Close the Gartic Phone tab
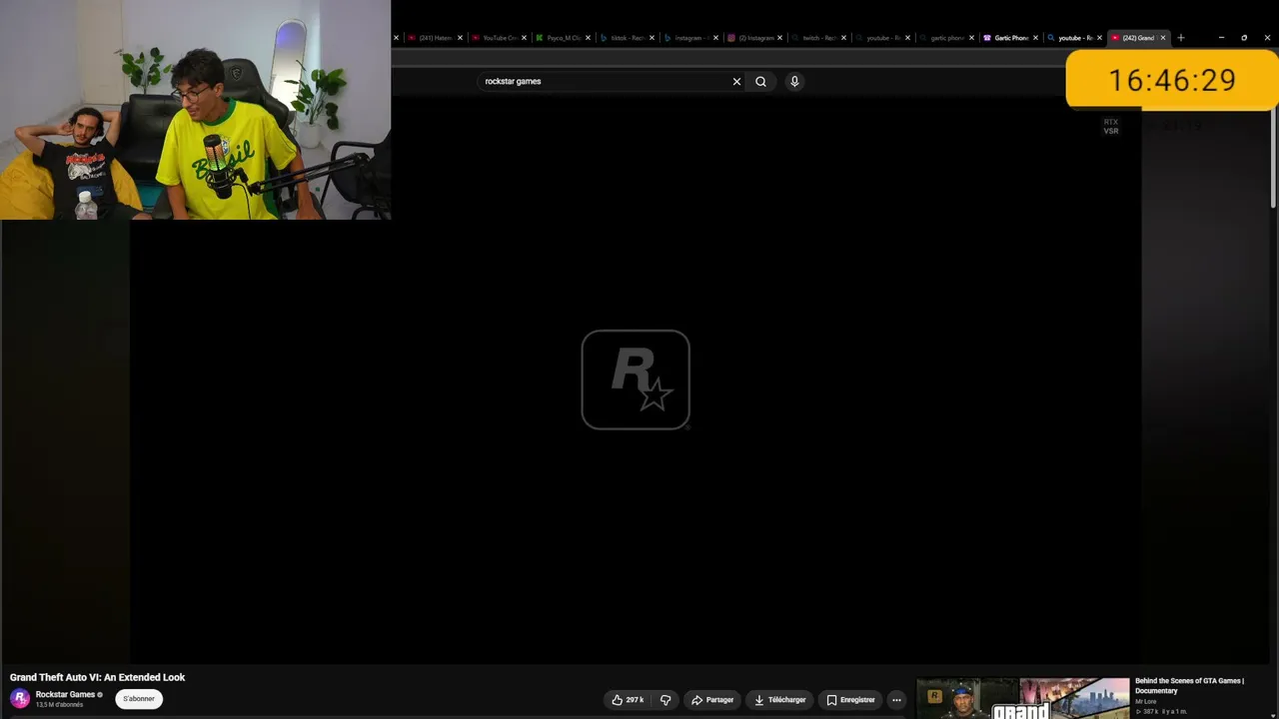This screenshot has width=1279, height=719. point(1036,38)
